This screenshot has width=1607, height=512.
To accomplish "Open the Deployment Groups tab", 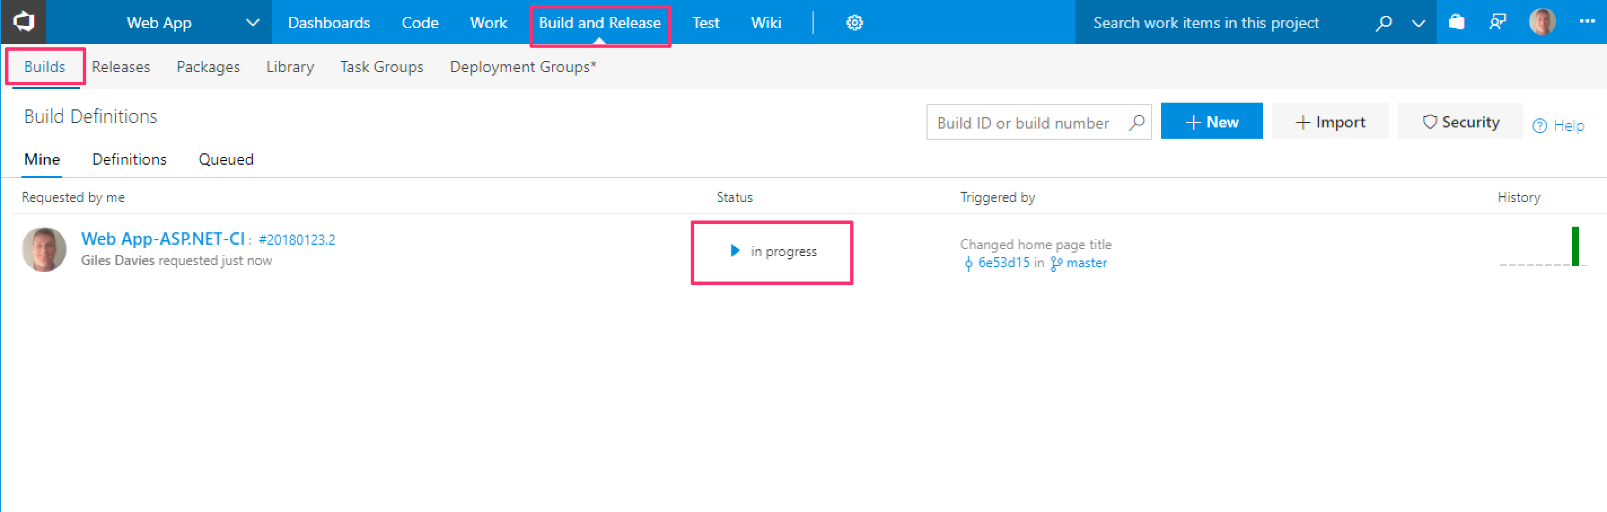I will point(523,67).
